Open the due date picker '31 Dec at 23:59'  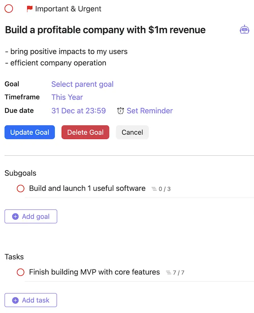click(79, 111)
